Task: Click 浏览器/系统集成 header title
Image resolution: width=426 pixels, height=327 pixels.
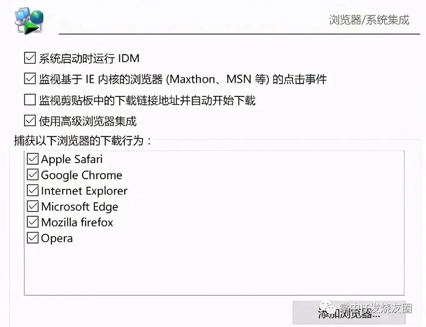Action: coord(369,20)
